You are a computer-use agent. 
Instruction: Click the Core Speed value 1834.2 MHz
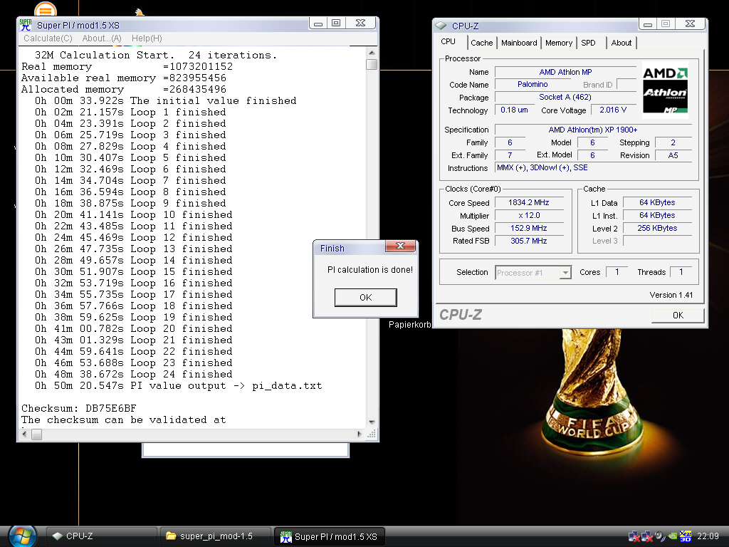click(x=529, y=202)
